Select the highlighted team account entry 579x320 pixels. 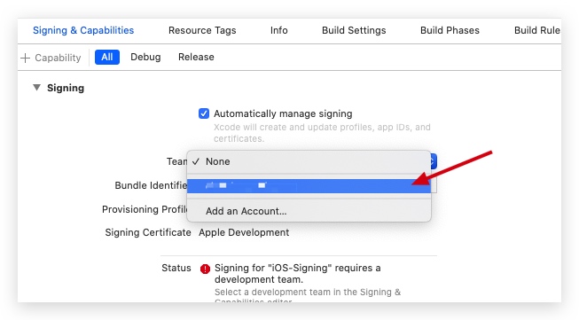pos(309,185)
